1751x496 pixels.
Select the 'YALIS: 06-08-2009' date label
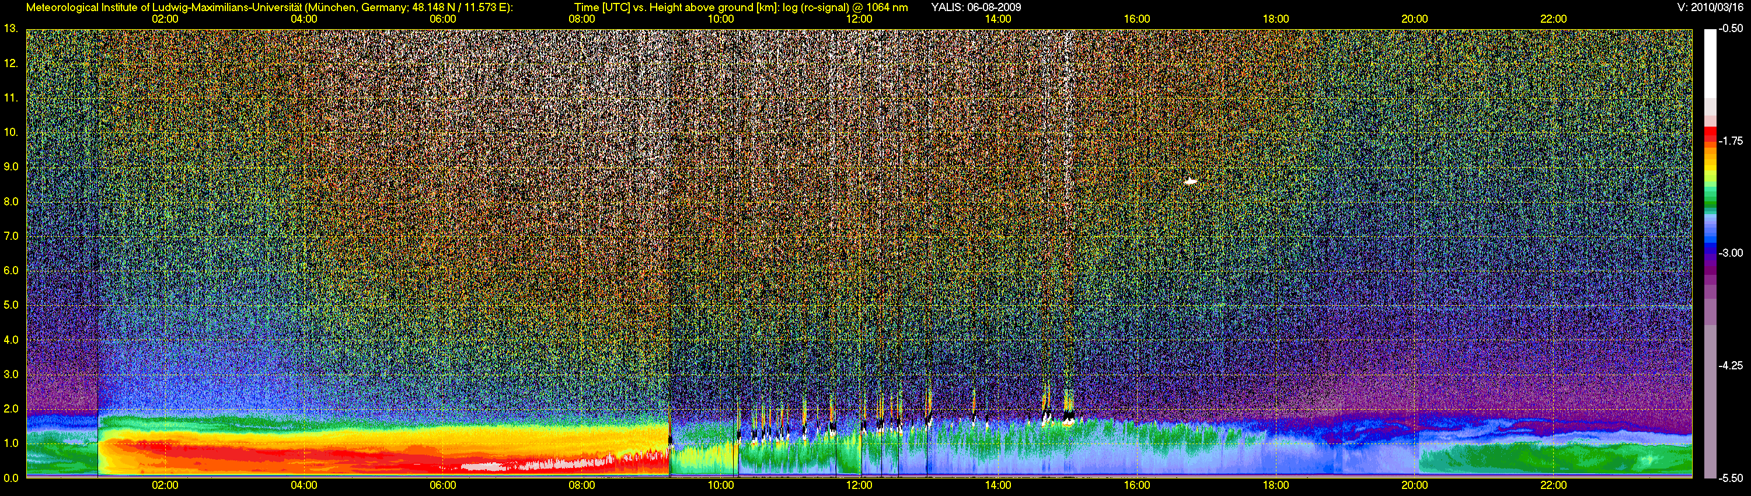(x=976, y=8)
